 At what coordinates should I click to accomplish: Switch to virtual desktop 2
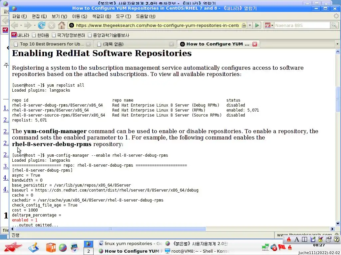tap(88, 251)
